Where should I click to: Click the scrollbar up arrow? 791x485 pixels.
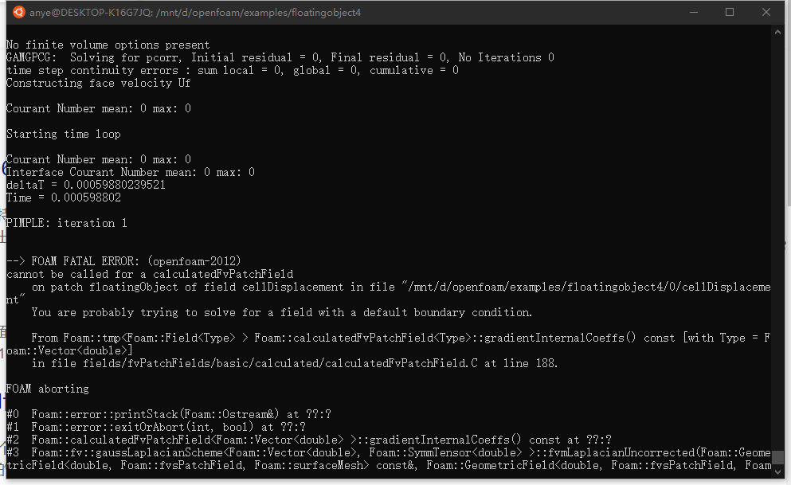[x=777, y=32]
